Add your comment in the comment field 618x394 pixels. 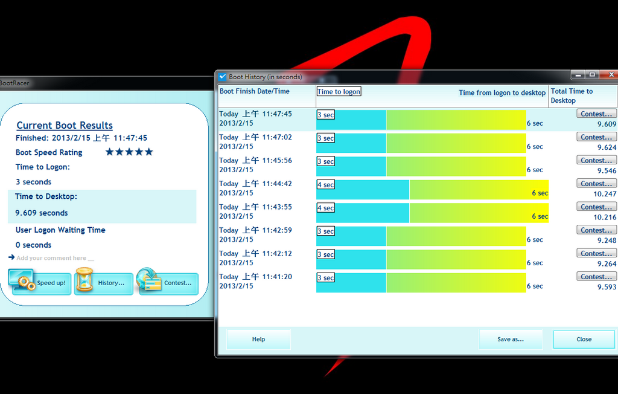[x=55, y=258]
